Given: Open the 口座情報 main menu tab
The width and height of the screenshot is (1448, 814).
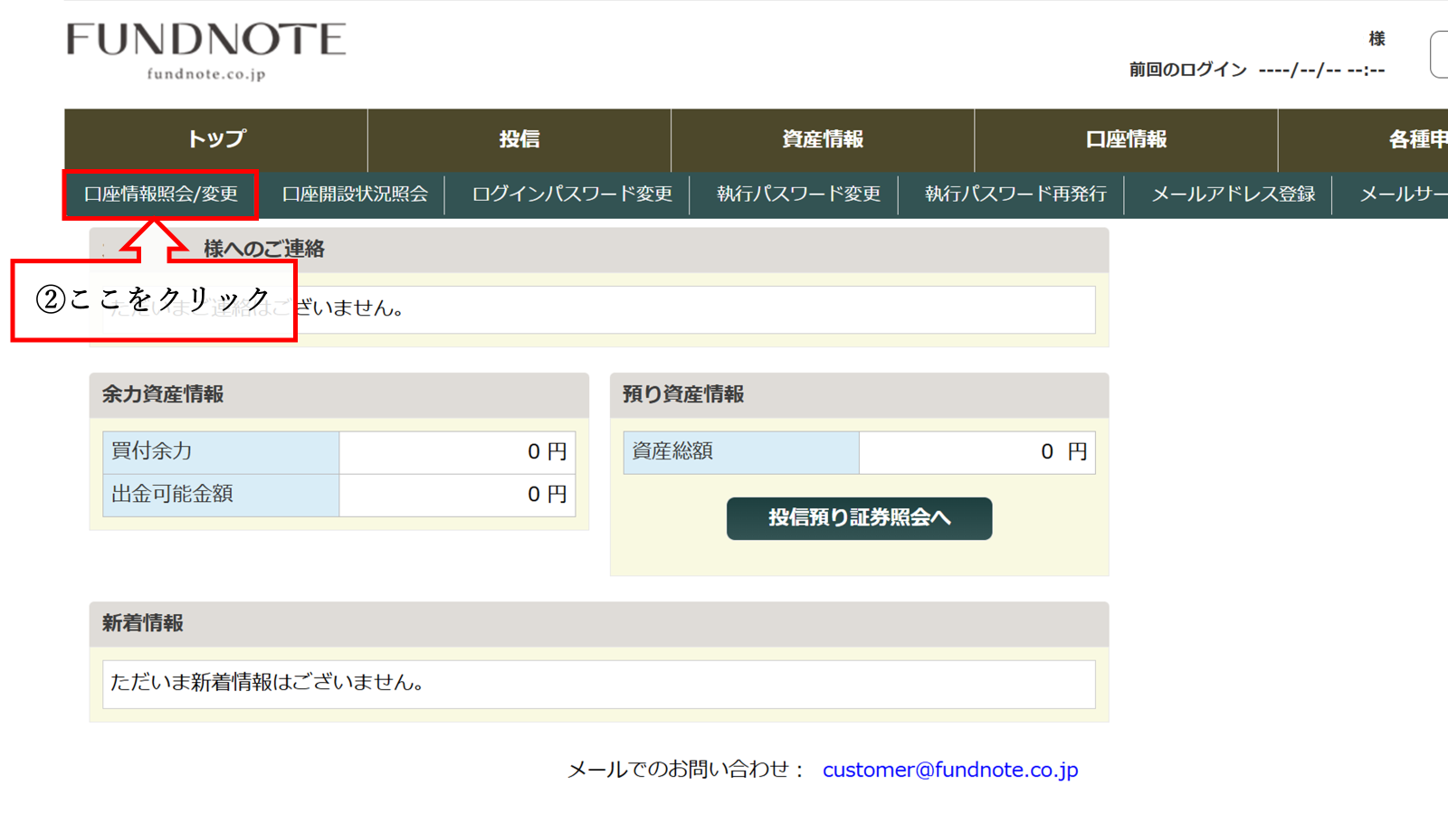Looking at the screenshot, I should click(1126, 139).
